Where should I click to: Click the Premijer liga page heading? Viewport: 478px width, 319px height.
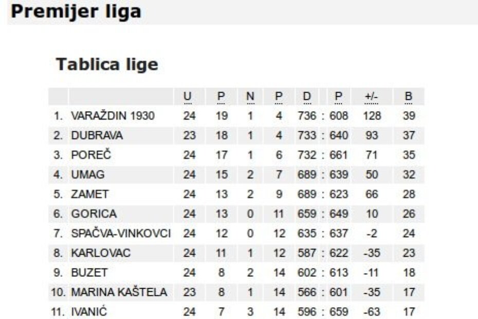[76, 12]
